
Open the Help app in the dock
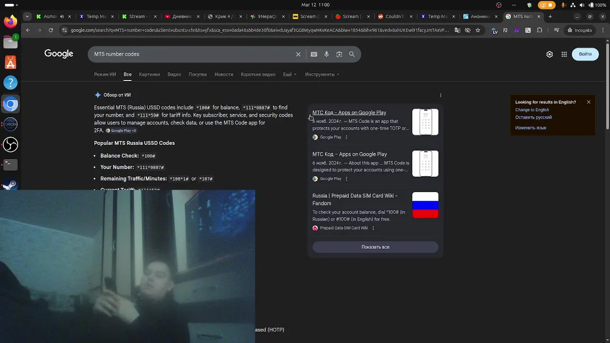[10, 83]
